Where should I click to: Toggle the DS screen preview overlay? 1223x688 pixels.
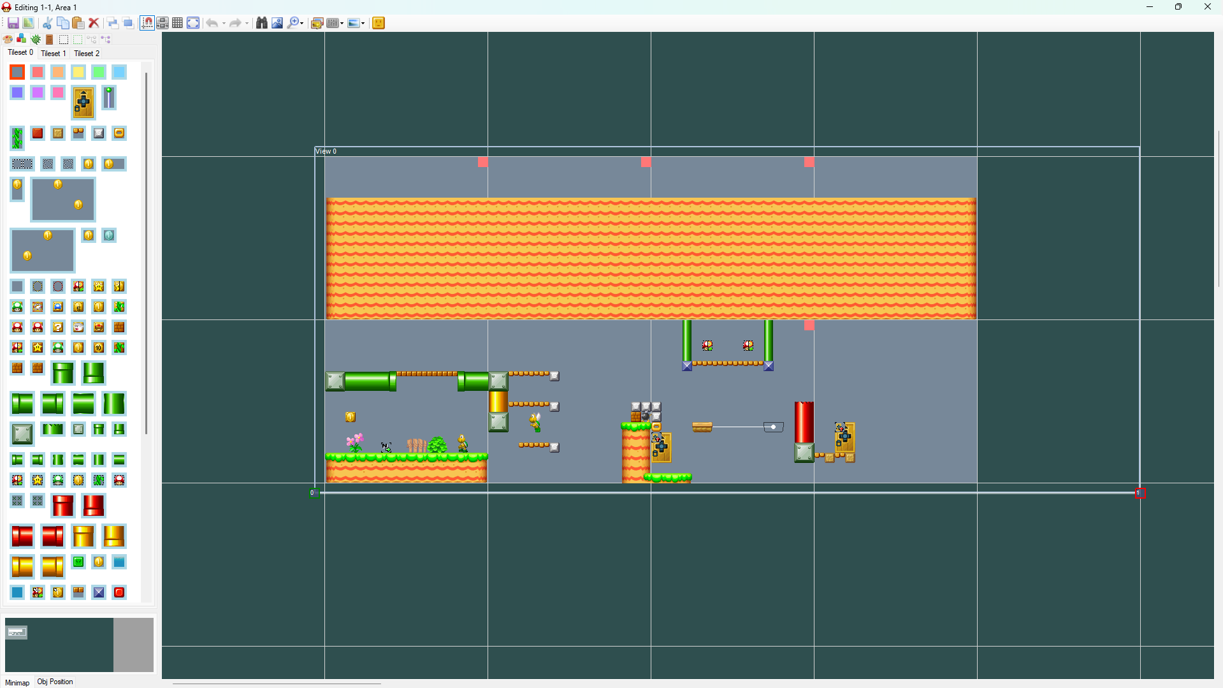tap(163, 23)
